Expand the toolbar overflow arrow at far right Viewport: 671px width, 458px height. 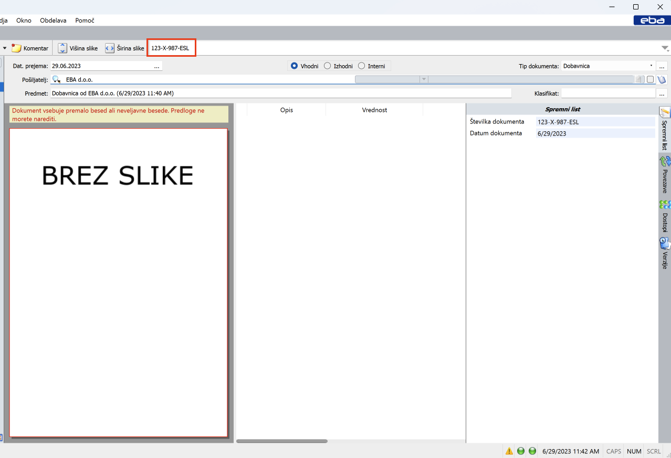pos(665,48)
